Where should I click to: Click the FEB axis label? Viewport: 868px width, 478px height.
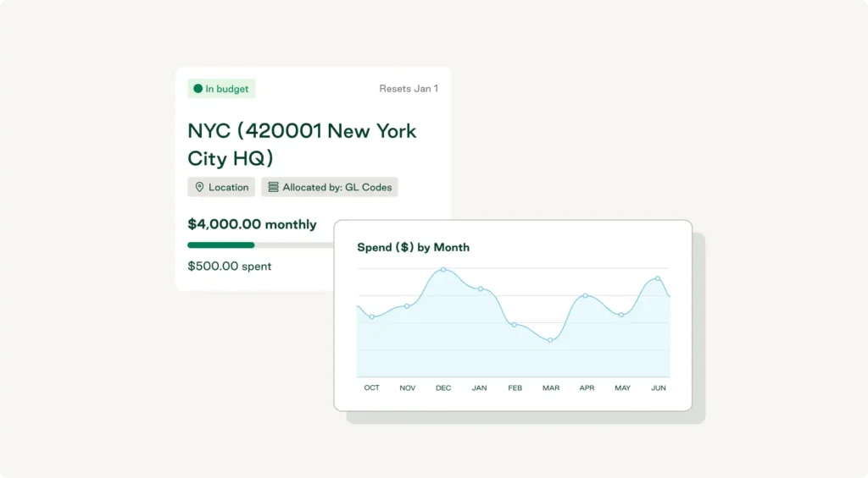[515, 388]
